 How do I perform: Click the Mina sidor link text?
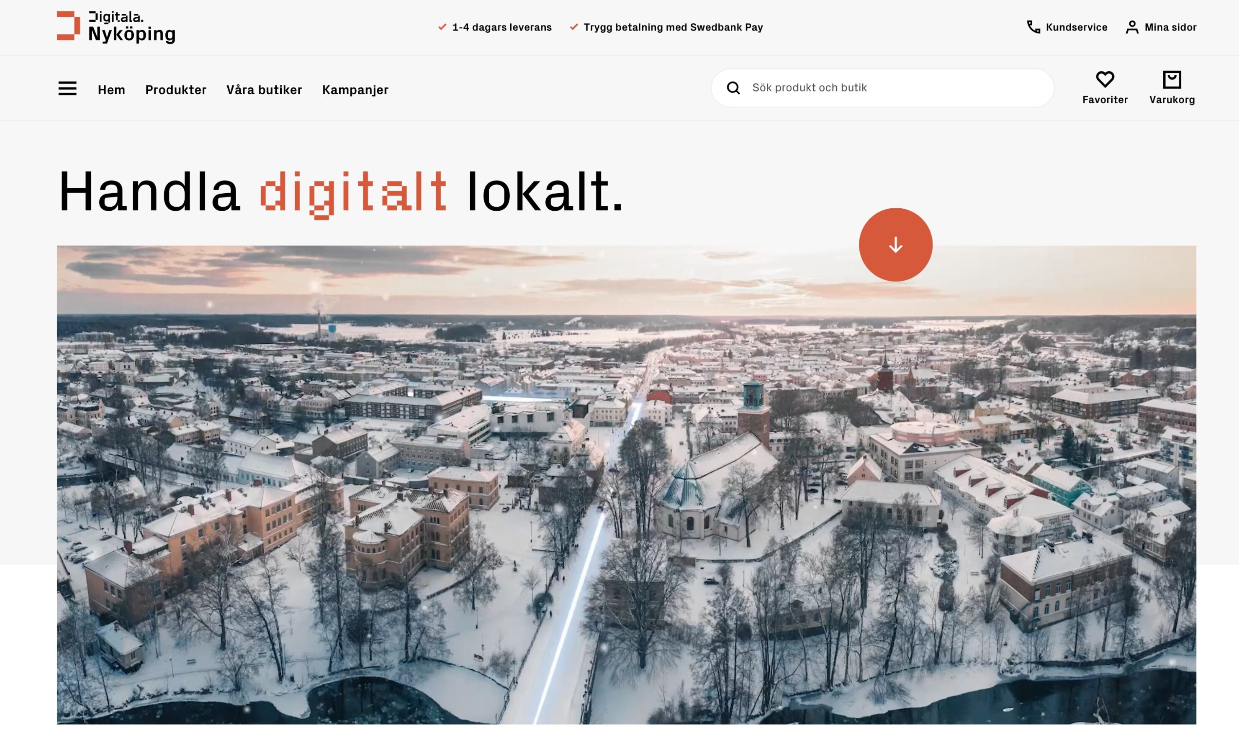(x=1170, y=28)
